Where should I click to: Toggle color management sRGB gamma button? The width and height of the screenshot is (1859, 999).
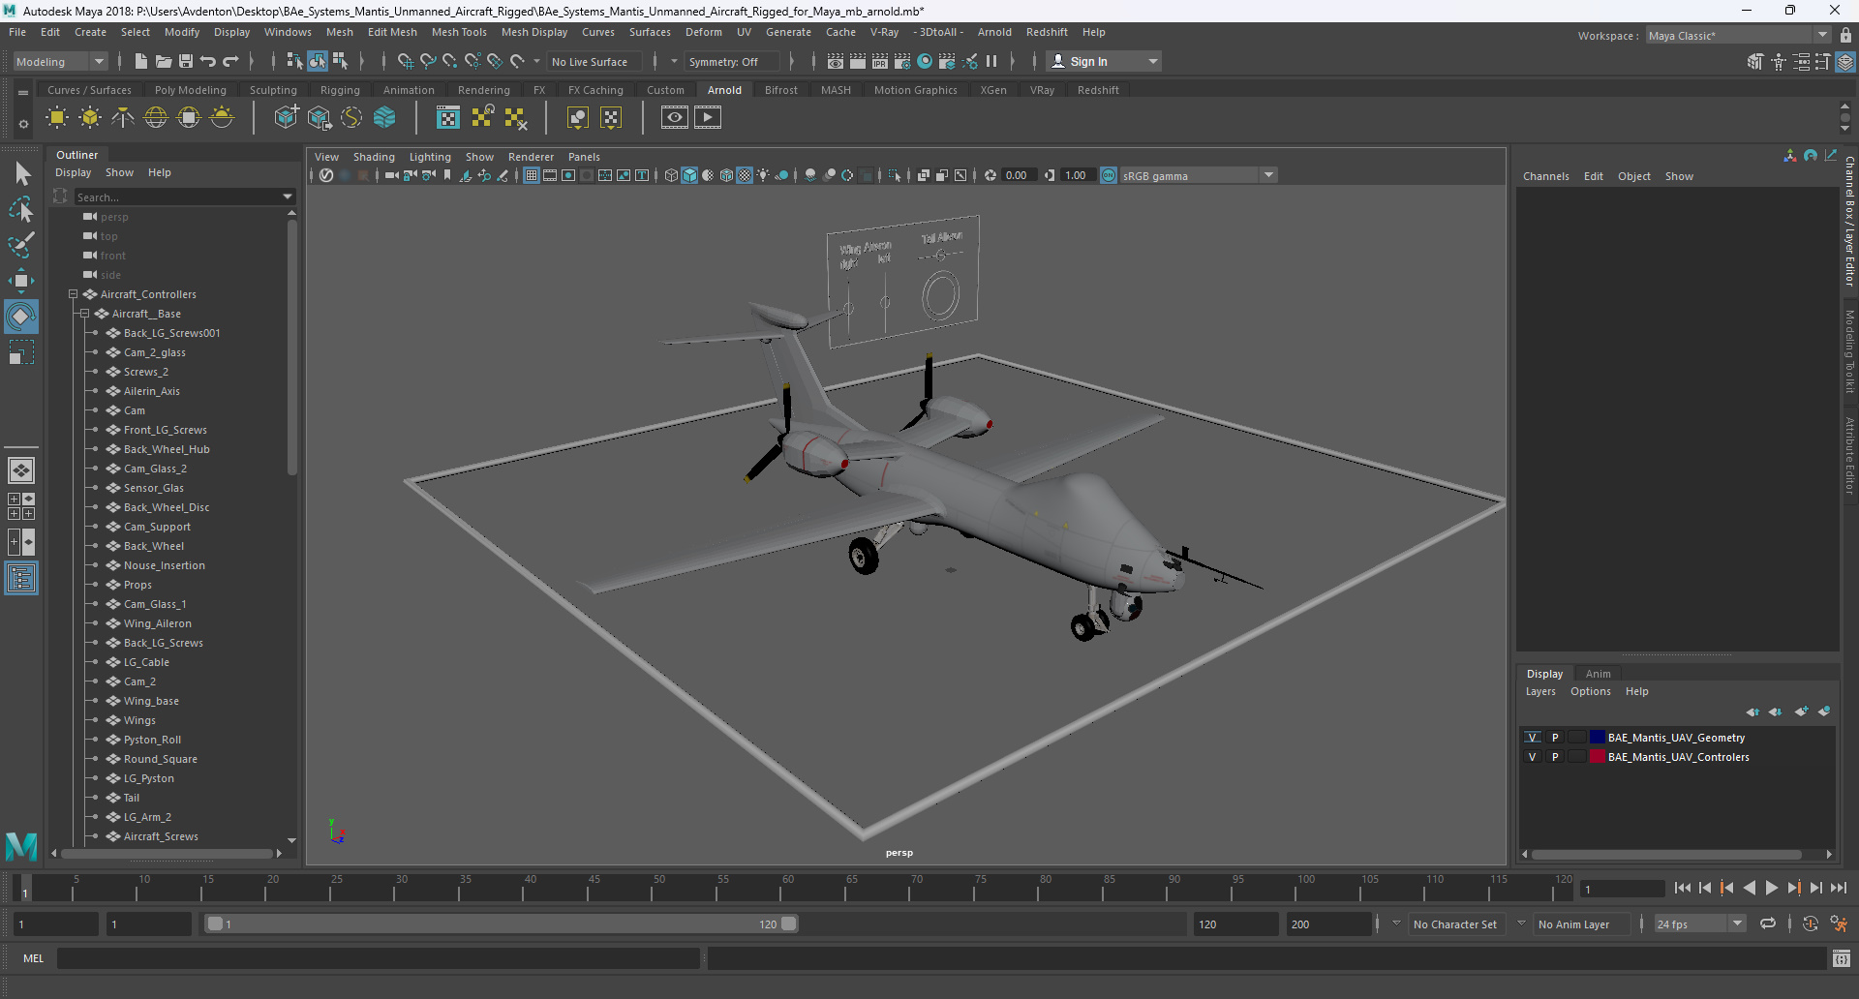click(x=1109, y=175)
